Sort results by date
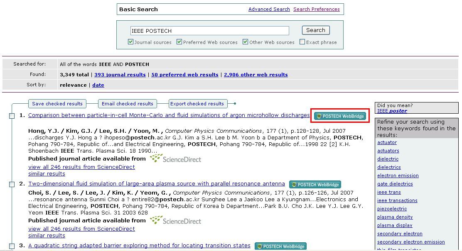 click(x=98, y=85)
